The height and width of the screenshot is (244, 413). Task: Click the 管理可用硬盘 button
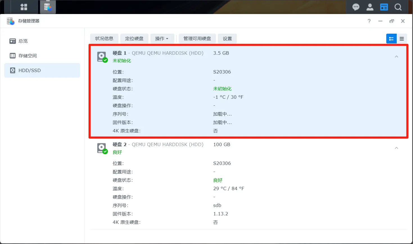tap(197, 39)
